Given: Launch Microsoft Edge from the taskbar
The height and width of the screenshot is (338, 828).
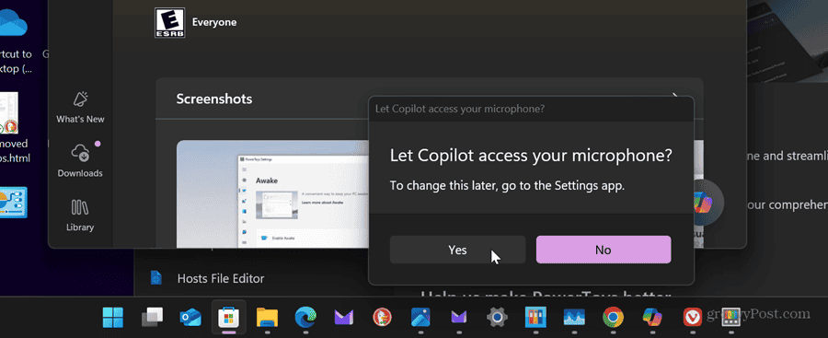Looking at the screenshot, I should click(x=305, y=318).
